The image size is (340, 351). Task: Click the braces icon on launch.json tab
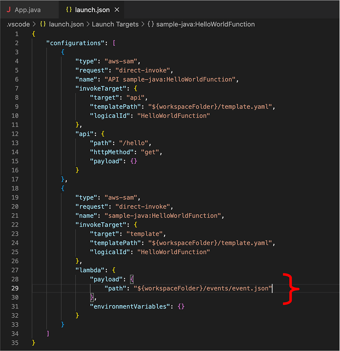pyautogui.click(x=69, y=10)
